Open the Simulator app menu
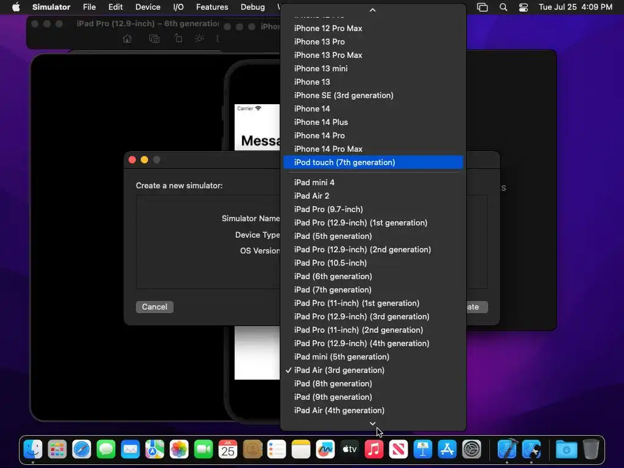This screenshot has width=624, height=468. tap(51, 7)
